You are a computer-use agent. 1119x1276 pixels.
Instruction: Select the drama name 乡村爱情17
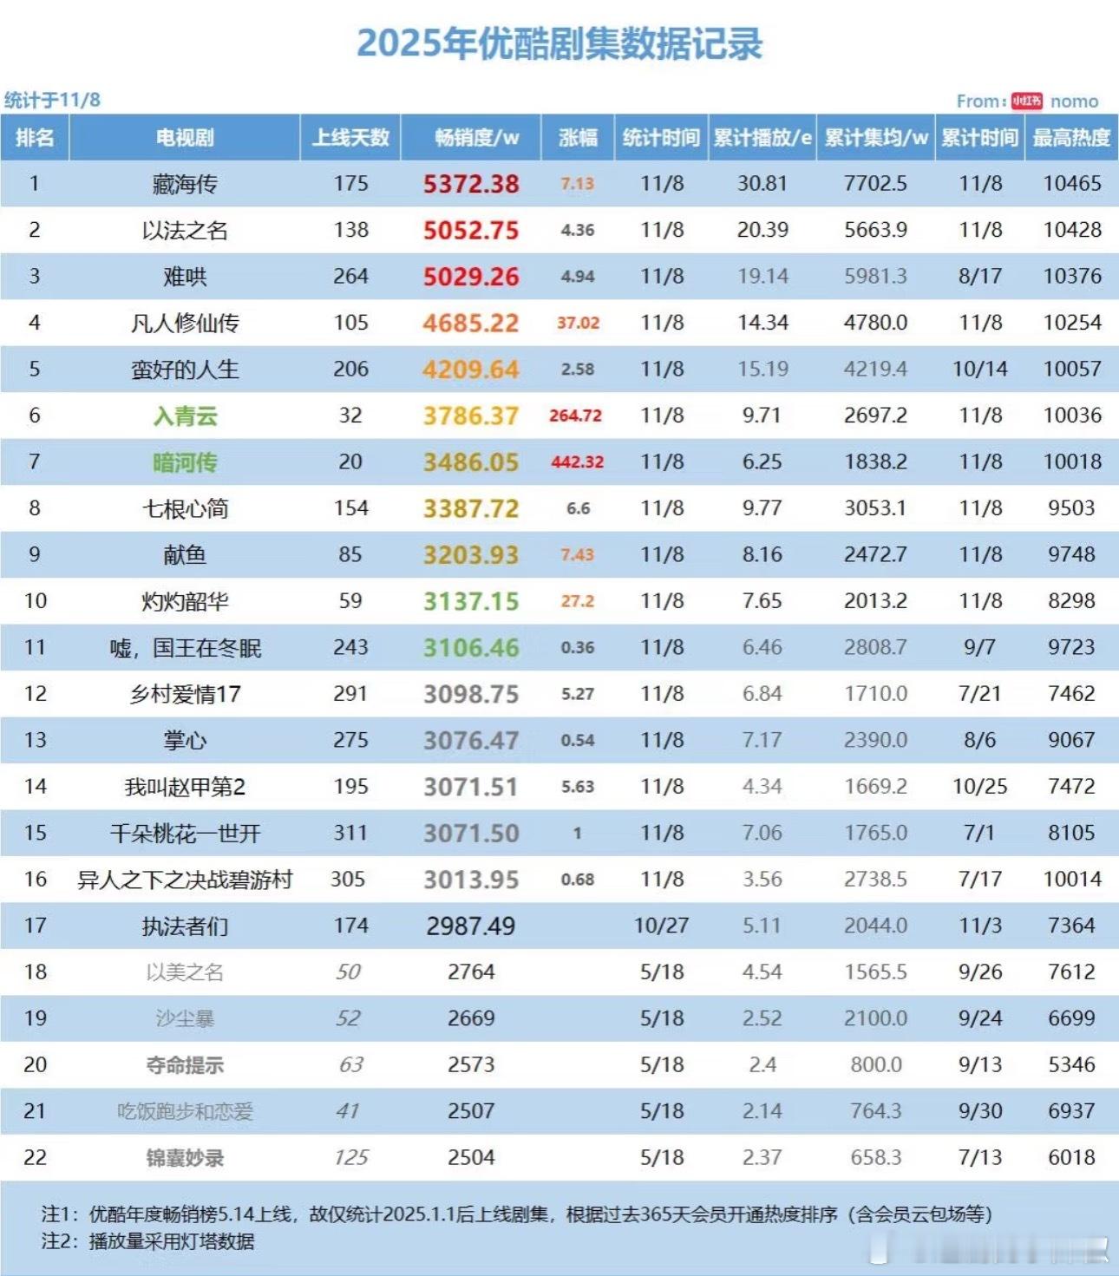click(185, 695)
